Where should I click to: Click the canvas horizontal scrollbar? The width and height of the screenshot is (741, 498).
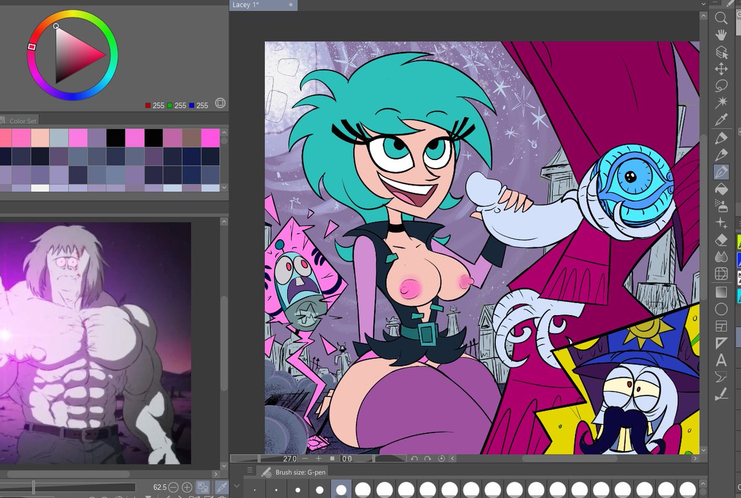[569, 459]
